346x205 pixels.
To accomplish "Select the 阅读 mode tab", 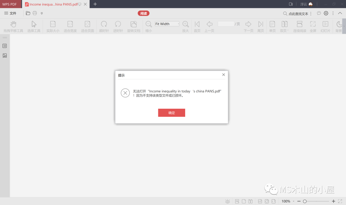I will click(144, 13).
